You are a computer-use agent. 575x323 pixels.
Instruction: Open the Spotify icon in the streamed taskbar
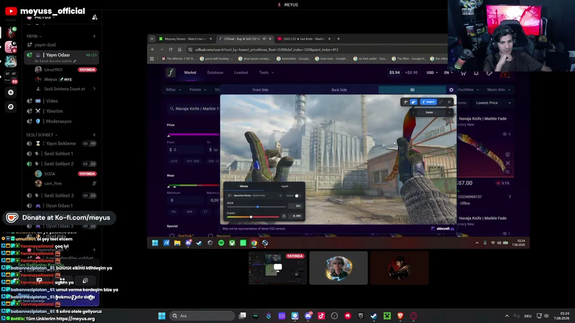click(x=221, y=243)
